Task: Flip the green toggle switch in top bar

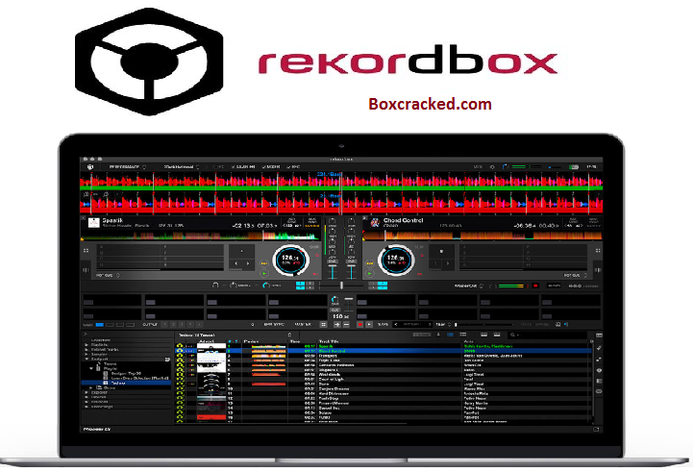Action: pos(574,167)
